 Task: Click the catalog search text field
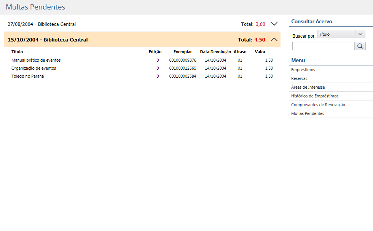[322, 46]
